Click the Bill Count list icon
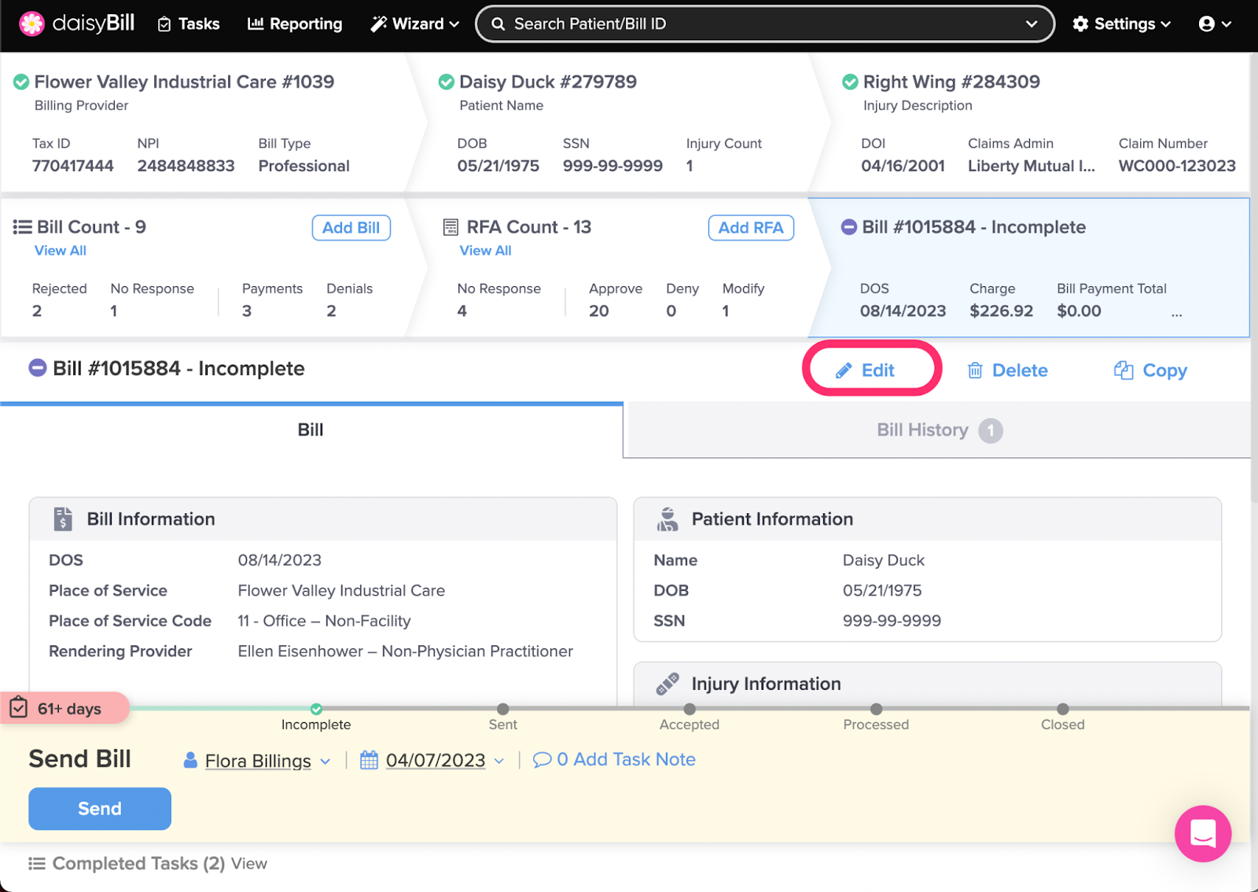This screenshot has height=892, width=1258. click(22, 227)
